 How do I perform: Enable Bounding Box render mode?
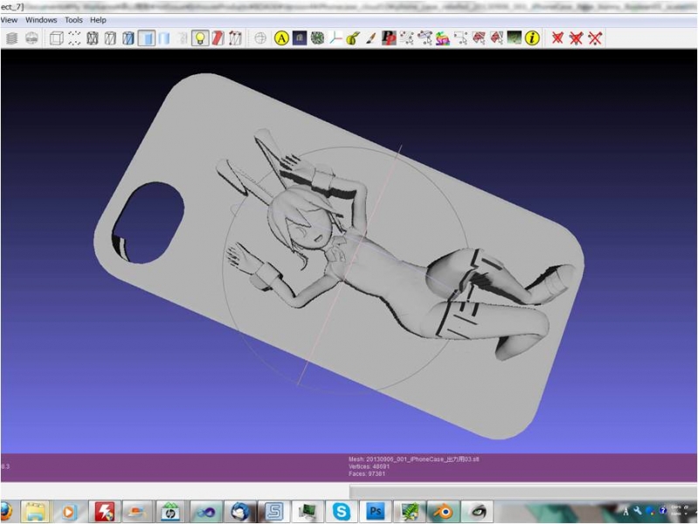[x=57, y=38]
